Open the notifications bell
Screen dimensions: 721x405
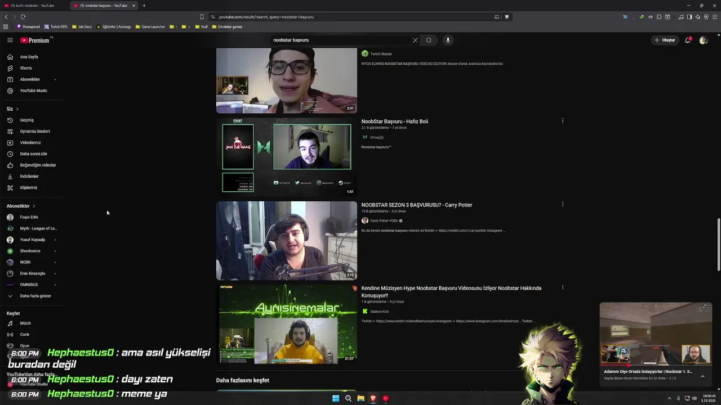click(688, 40)
